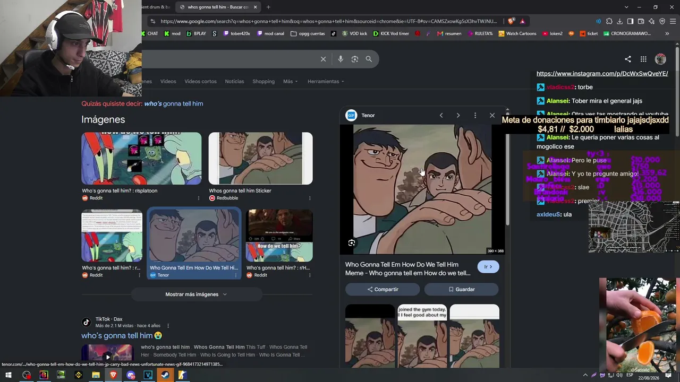Expand the Herramientas search tools
The image size is (680, 382).
(326, 81)
